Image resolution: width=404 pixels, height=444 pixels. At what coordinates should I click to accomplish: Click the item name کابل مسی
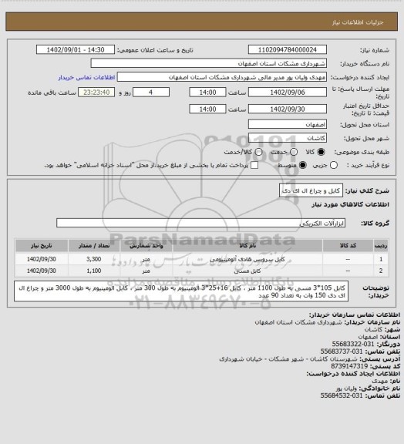247,271
